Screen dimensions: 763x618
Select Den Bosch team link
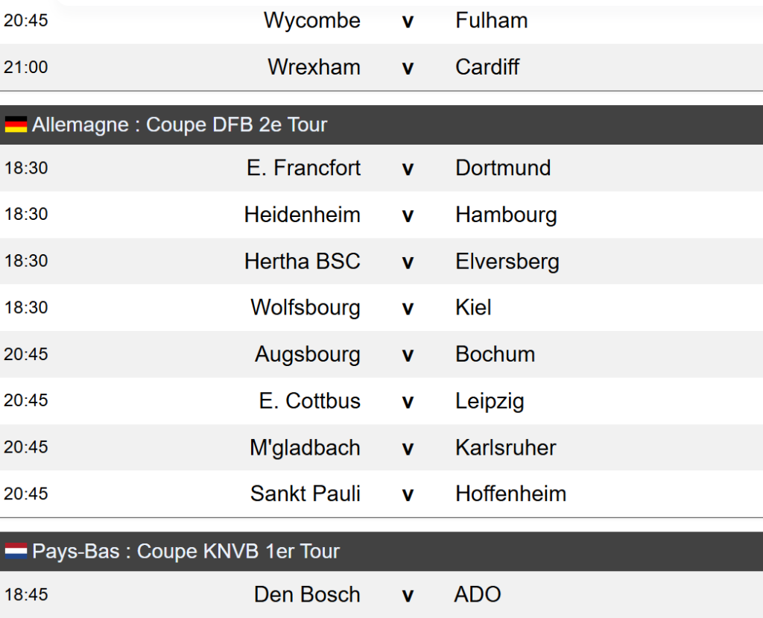[x=307, y=594]
